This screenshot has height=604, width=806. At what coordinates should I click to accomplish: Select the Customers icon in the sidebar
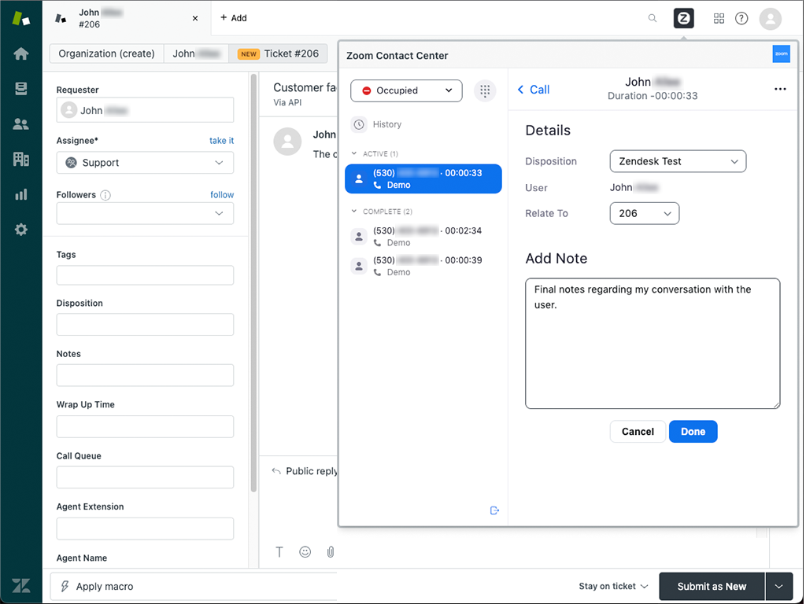21,123
